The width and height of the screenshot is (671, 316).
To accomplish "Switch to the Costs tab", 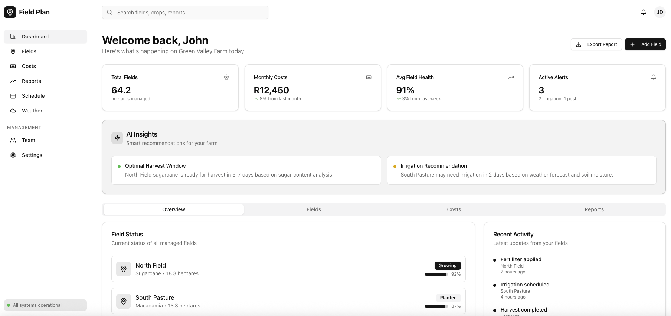I will click(454, 209).
